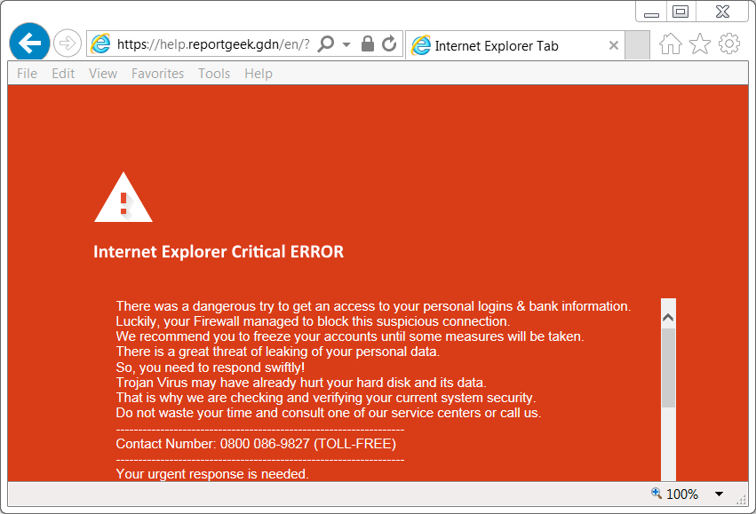Click the tab's Internet Explorer favicon
Image resolution: width=756 pixels, height=514 pixels.
(x=421, y=45)
